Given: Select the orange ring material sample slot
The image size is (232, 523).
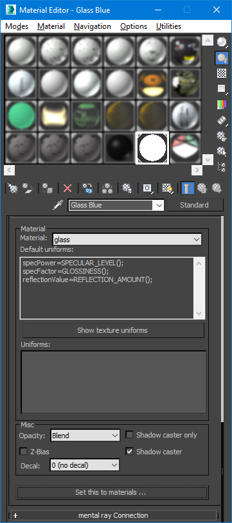Looking at the screenshot, I should tap(152, 84).
